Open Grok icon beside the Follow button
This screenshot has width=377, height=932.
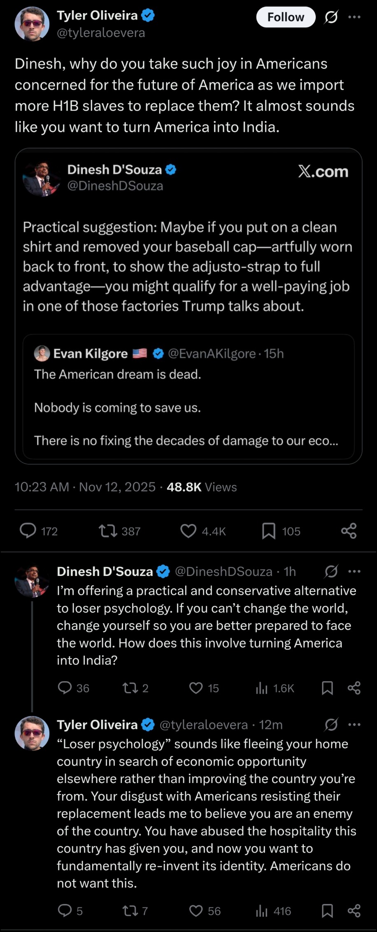[x=331, y=17]
